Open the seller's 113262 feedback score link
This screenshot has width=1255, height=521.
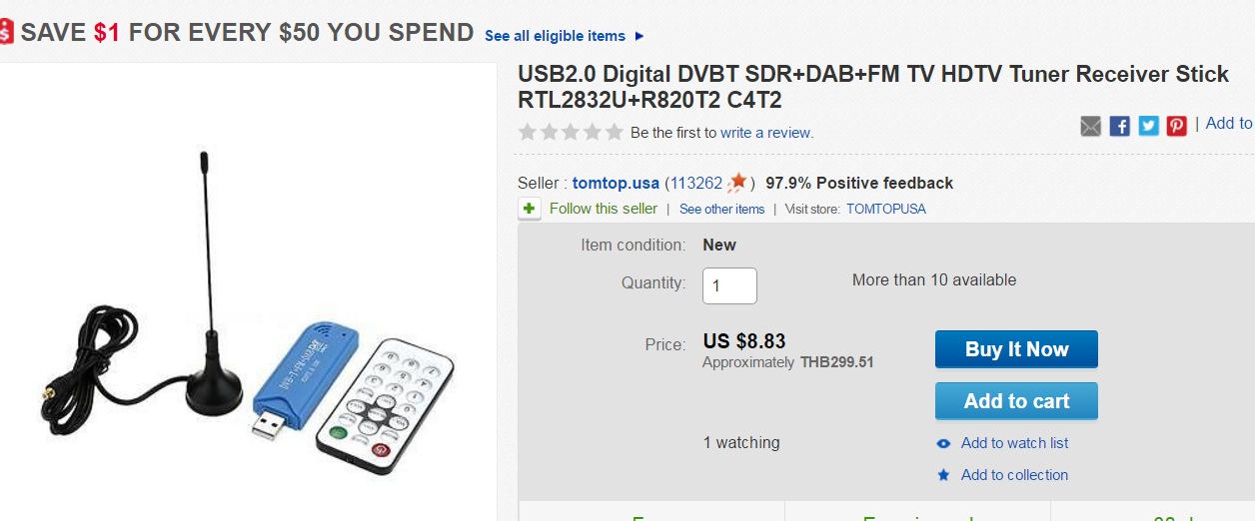click(695, 183)
